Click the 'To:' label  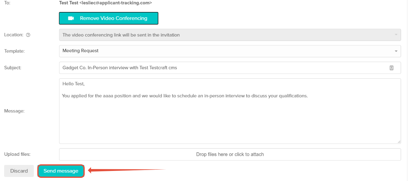tap(7, 3)
